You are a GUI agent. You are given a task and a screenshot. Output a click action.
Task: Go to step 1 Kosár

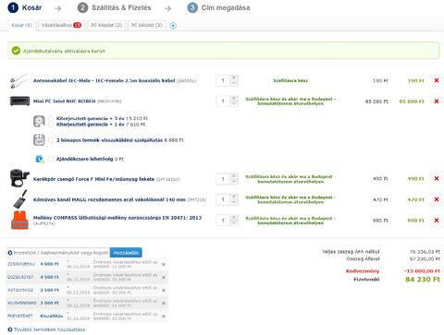[25, 7]
